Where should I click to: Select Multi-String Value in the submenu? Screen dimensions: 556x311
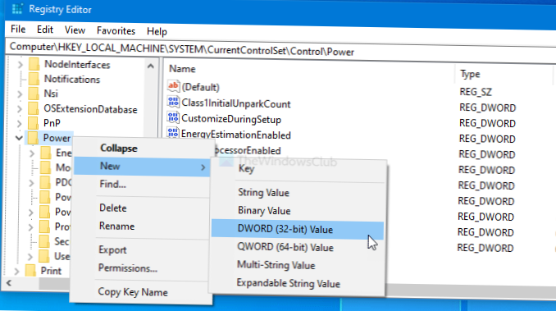tap(276, 265)
